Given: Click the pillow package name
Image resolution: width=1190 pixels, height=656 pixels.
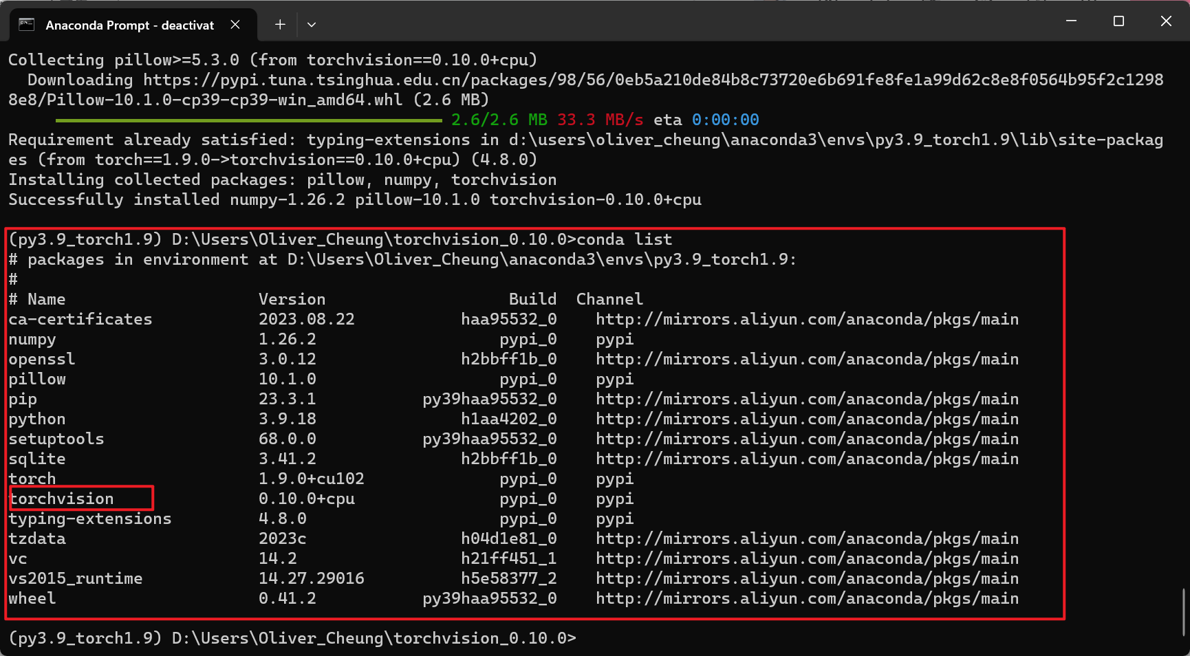Looking at the screenshot, I should 37,379.
